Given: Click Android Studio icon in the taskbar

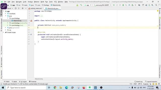Looking at the screenshot, I should pyautogui.click(x=90, y=87).
